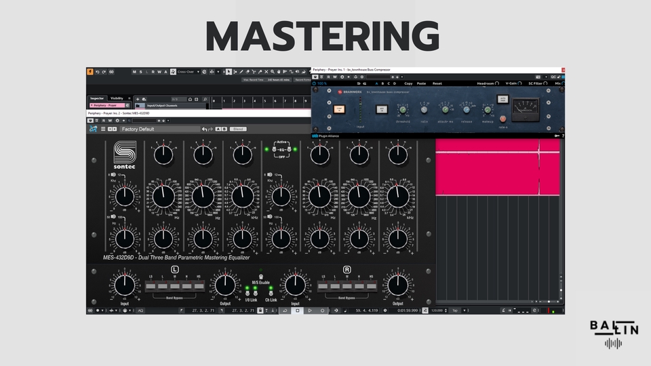This screenshot has width=651, height=366.
Task: Select the Mute X tool
Action: click(x=266, y=72)
